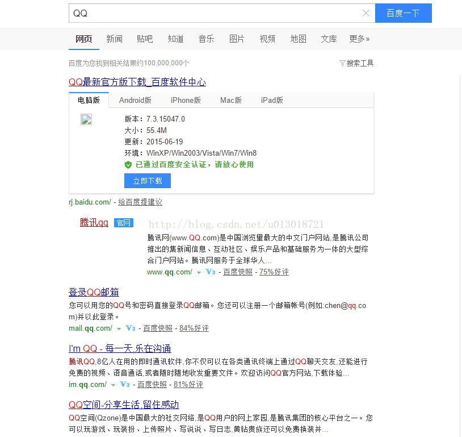The height and width of the screenshot is (437, 462).
Task: Open the 视频 tab
Action: (267, 39)
